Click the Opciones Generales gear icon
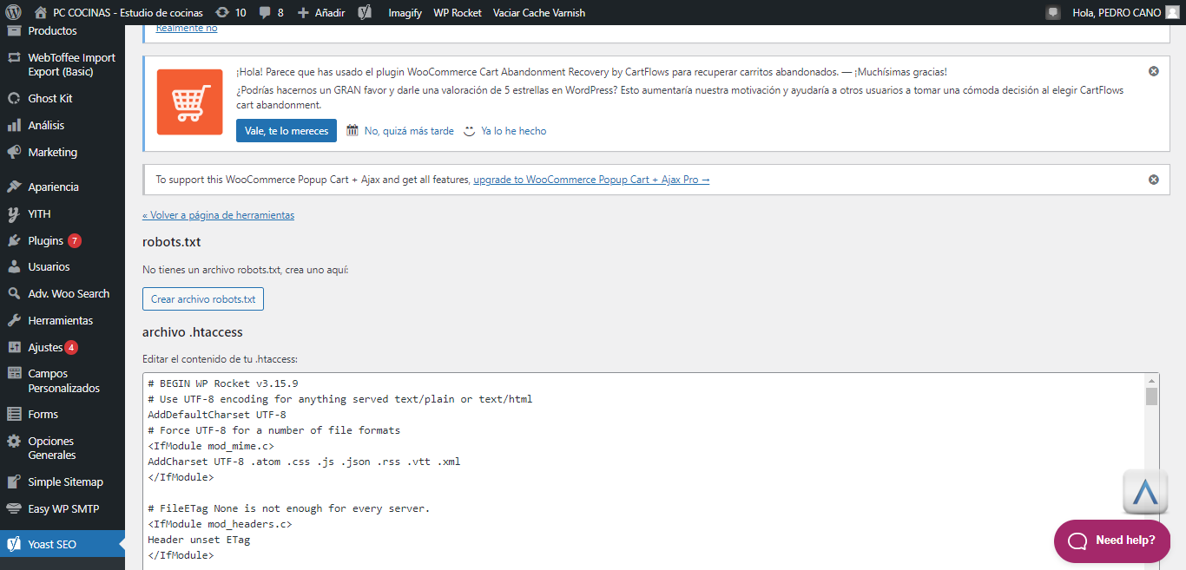Image resolution: width=1186 pixels, height=570 pixels. [x=14, y=441]
